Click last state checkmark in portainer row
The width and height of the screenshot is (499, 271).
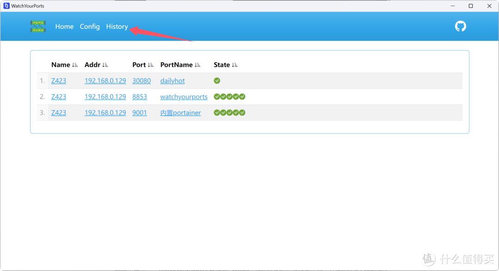click(242, 112)
